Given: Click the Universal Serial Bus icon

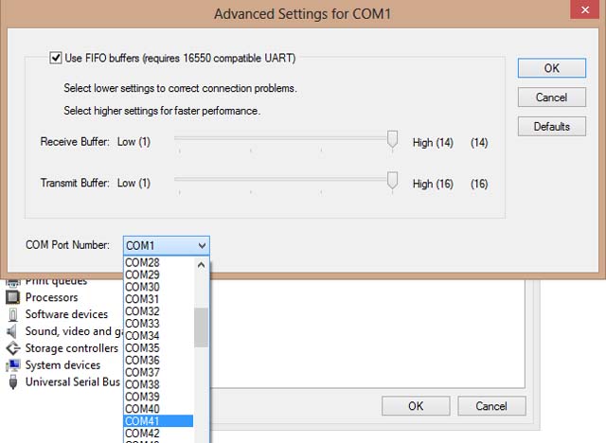Looking at the screenshot, I should click(13, 382).
